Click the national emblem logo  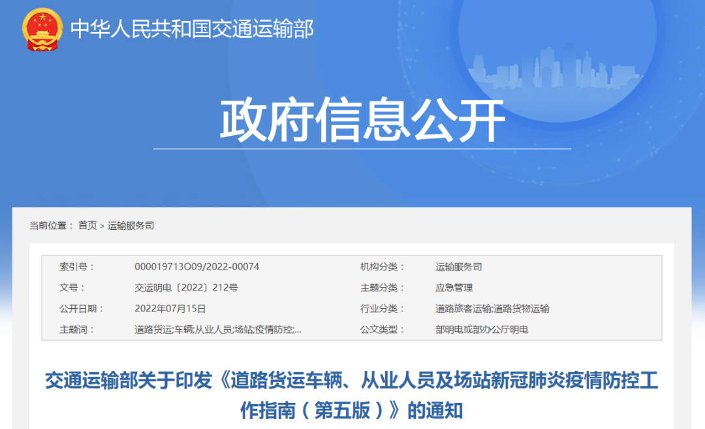(42, 29)
